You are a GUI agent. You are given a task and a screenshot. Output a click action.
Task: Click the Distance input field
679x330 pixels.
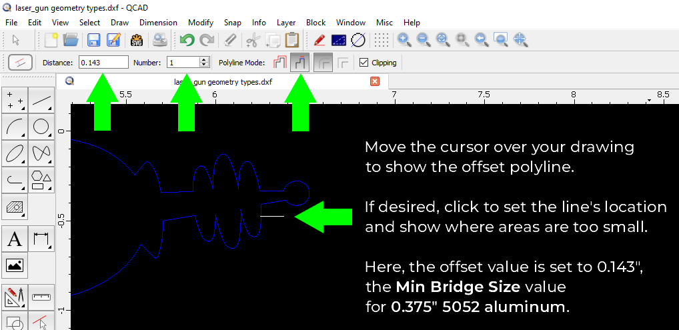[103, 63]
